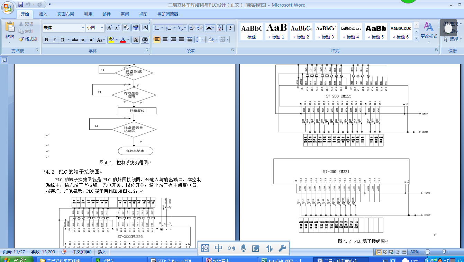Toggle bold formatting
This screenshot has width=464, height=262.
[x=46, y=40]
